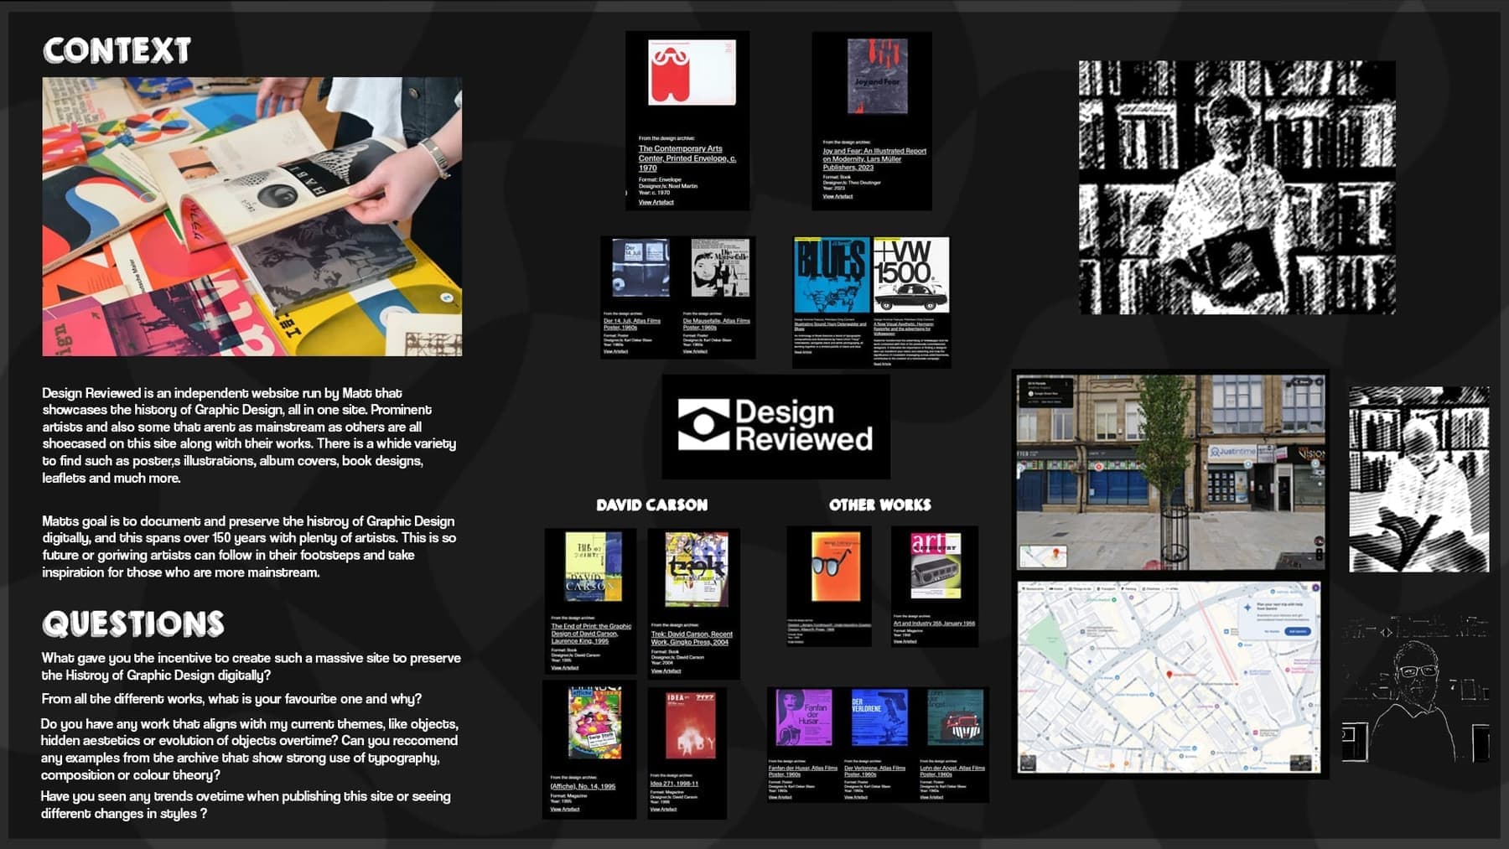
Task: Click the Google Maps street map screenshot
Action: [x=1169, y=677]
